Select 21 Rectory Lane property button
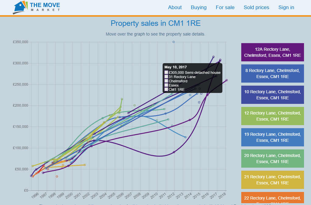The height and width of the screenshot is (205, 311). (x=272, y=179)
